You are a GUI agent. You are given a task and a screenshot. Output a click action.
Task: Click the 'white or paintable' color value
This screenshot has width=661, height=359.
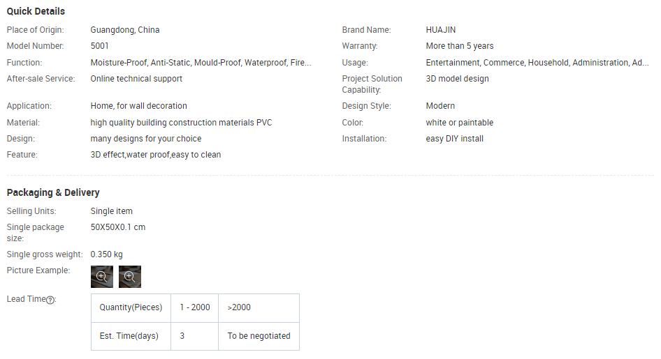pyautogui.click(x=460, y=123)
